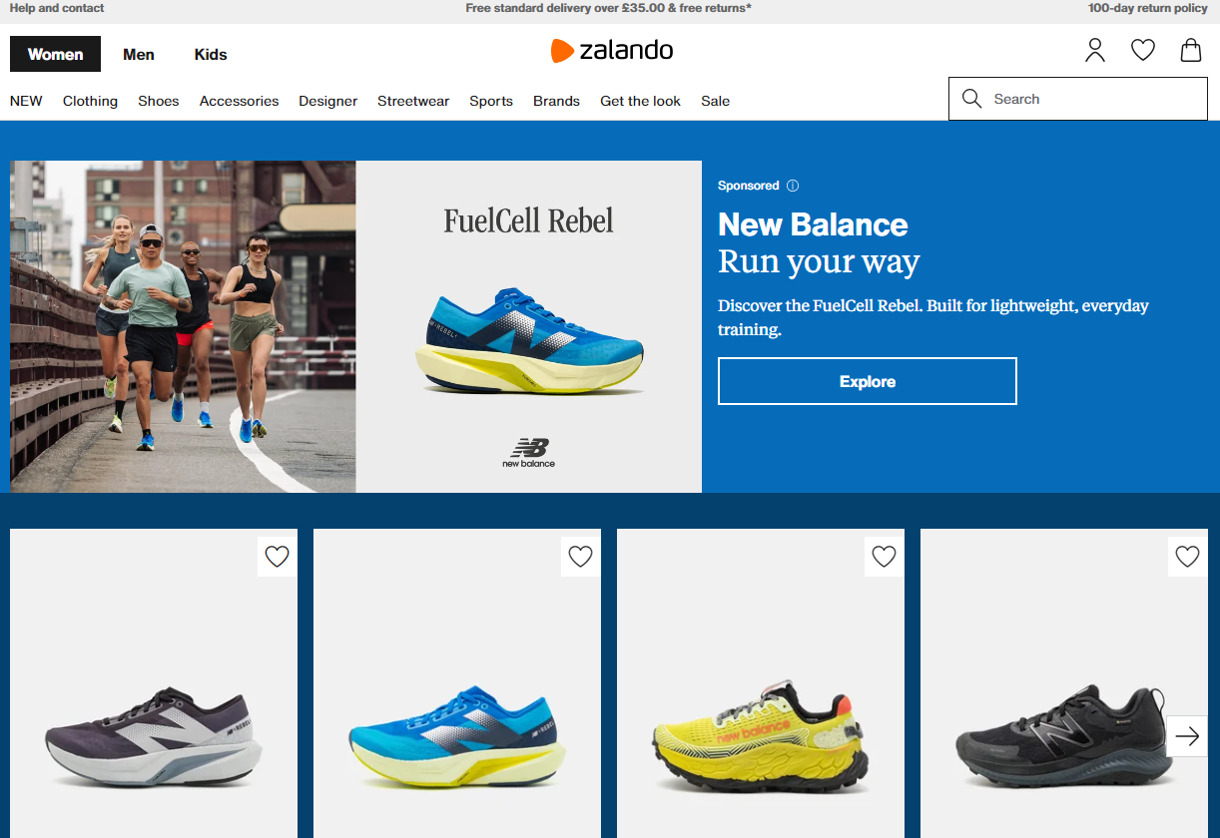Switch to the Kids tab
1220x838 pixels.
coord(211,55)
